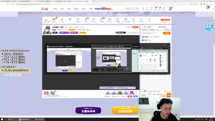Open the Windows Start button
The width and height of the screenshot is (215, 121).
pyautogui.click(x=2, y=119)
